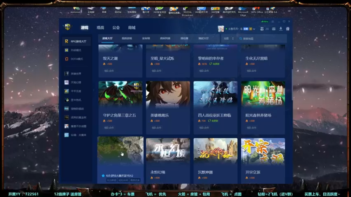Image resolution: width=351 pixels, height=197 pixels.
Task: Open the 至暗_星火试炼 map card
Action: point(168,60)
